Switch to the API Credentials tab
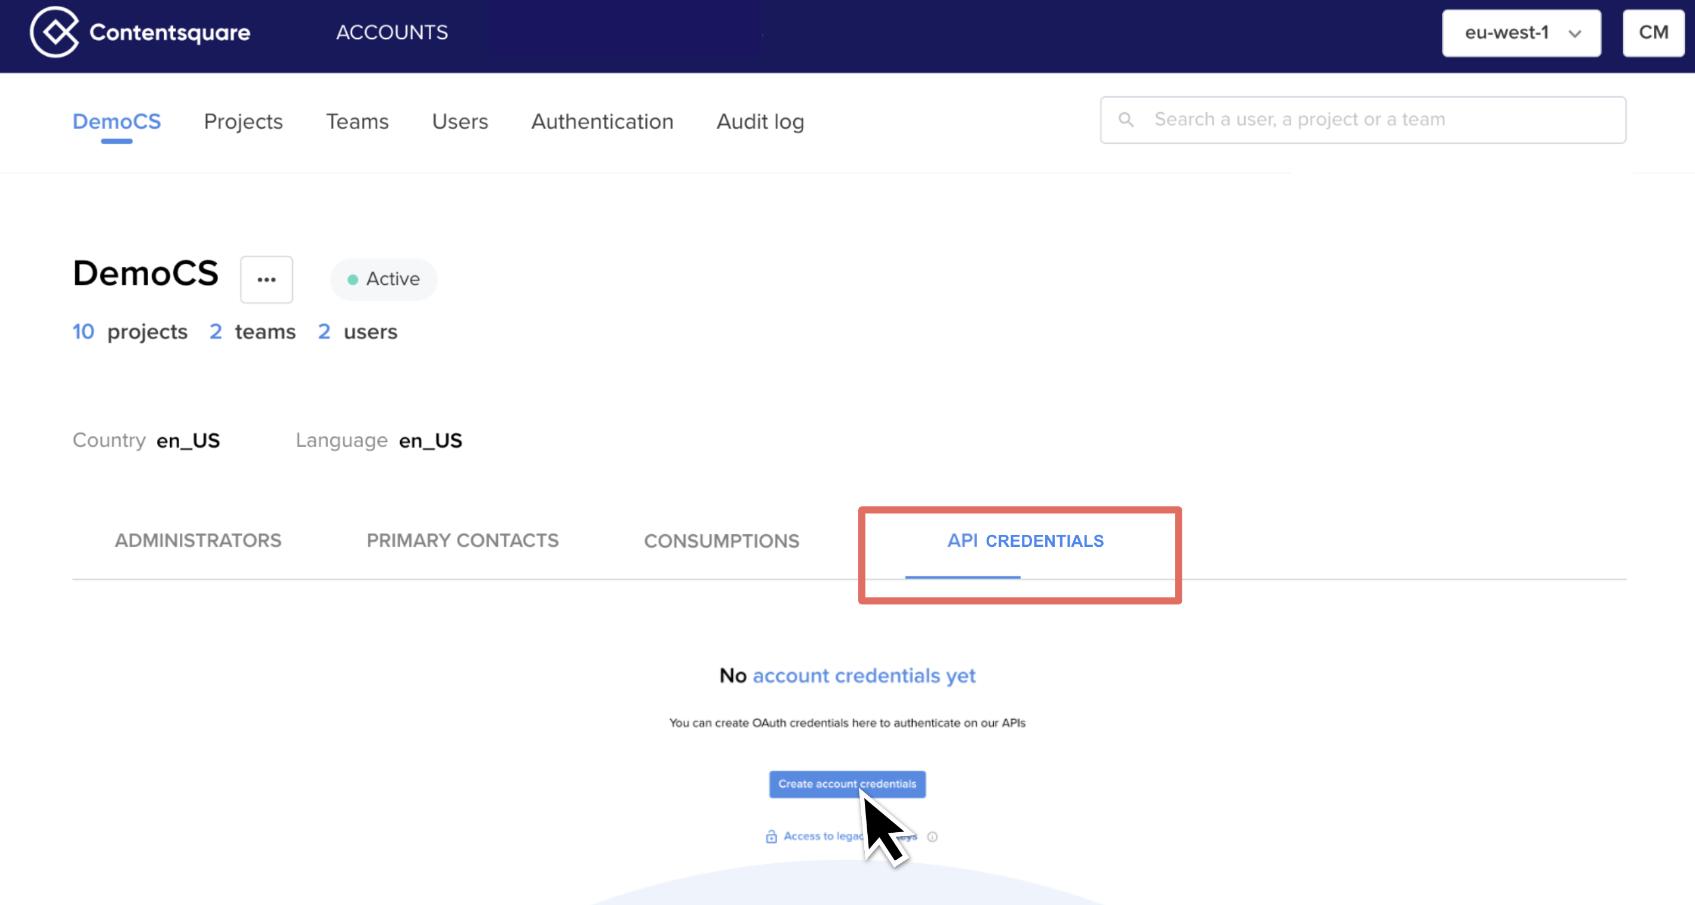Image resolution: width=1695 pixels, height=905 pixels. (1024, 541)
